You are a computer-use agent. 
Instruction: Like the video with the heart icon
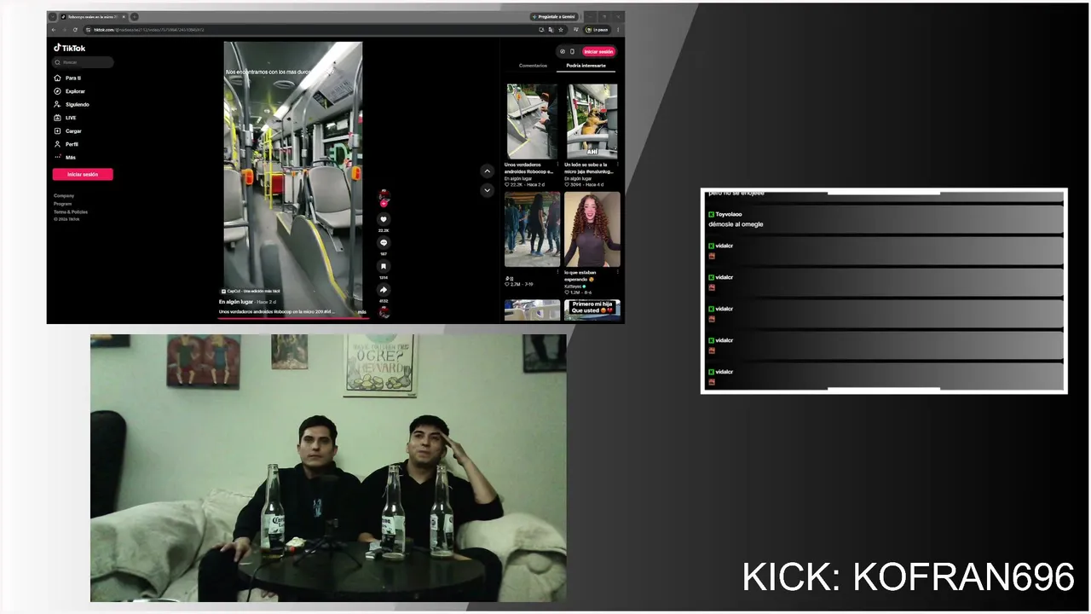point(384,219)
